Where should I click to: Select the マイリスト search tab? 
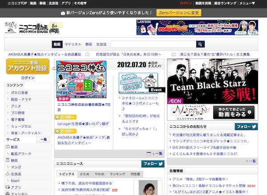[x=73, y=44]
